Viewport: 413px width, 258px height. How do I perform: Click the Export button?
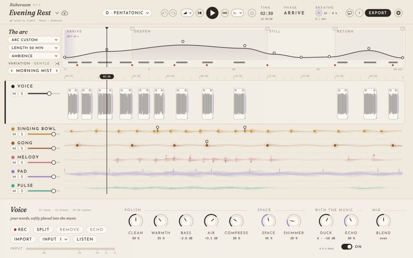click(378, 13)
